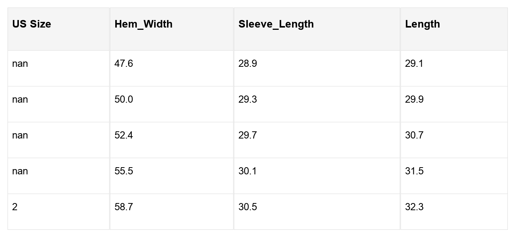Image resolution: width=515 pixels, height=237 pixels.
Task: Select the cell containing 30.7
Action: tap(414, 135)
